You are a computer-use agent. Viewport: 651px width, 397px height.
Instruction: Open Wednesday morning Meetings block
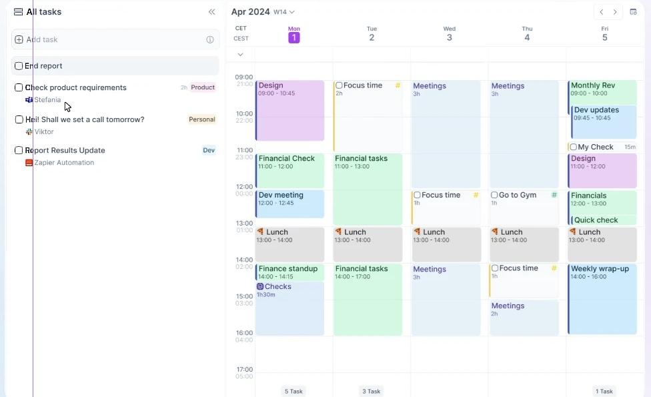pos(446,134)
